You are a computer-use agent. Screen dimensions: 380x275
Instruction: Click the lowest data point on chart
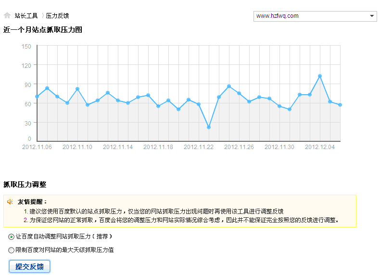click(209, 127)
